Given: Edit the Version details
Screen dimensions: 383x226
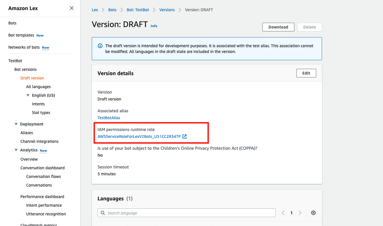Looking at the screenshot, I should point(306,73).
